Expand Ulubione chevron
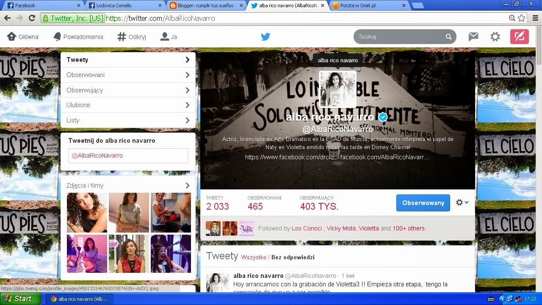 click(187, 105)
